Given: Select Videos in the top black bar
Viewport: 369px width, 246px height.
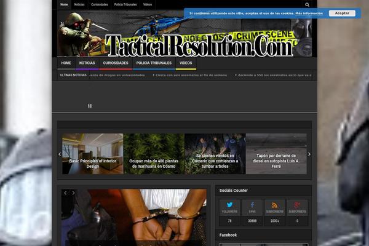Looking at the screenshot, I should (x=148, y=4).
